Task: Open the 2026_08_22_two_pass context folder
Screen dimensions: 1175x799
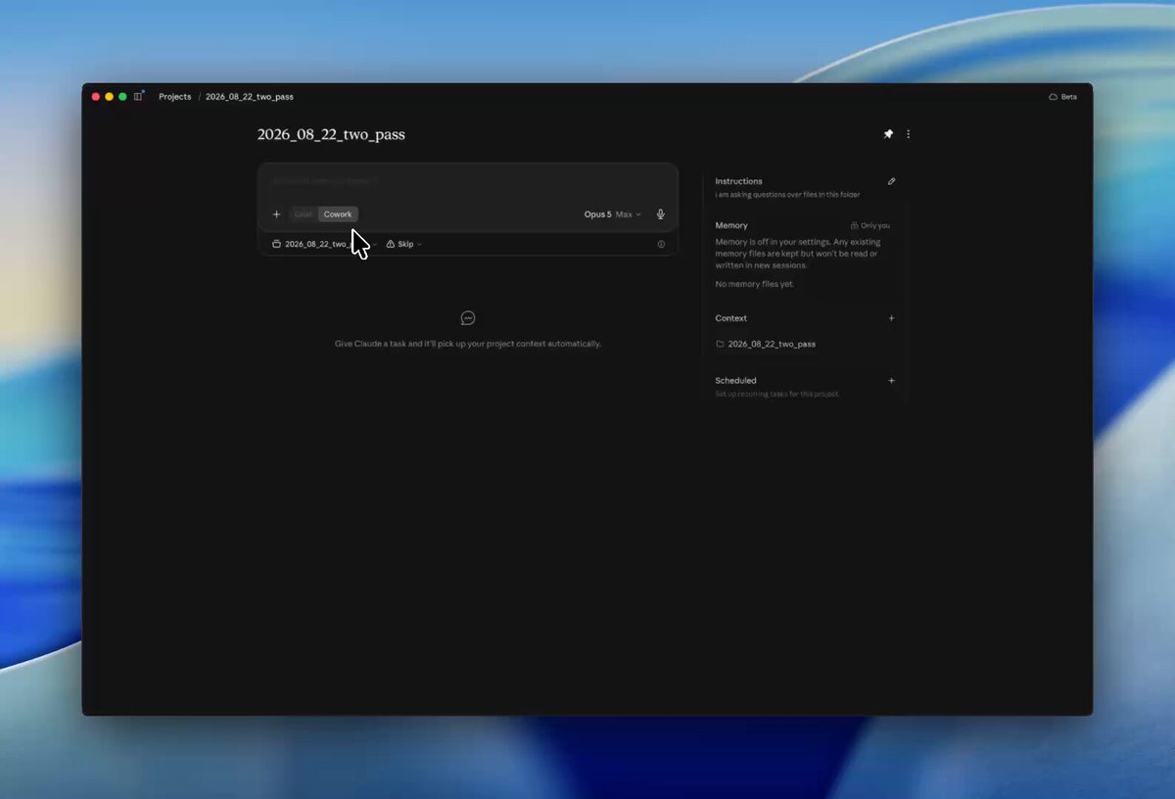Action: coord(766,345)
